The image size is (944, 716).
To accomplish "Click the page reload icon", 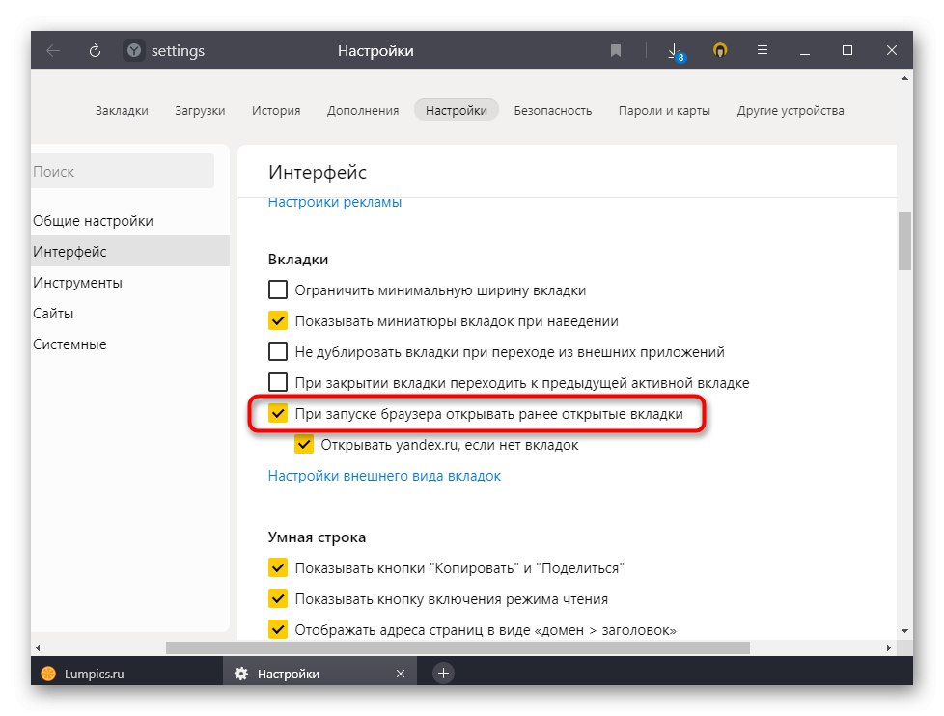I will pos(95,51).
